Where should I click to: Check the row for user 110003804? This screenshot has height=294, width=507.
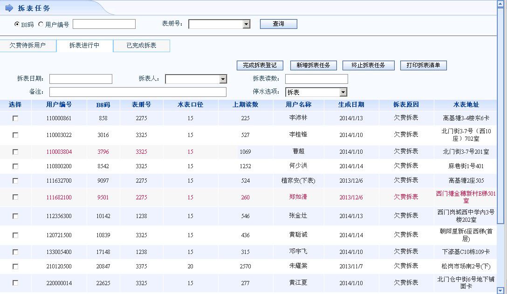tap(15, 152)
